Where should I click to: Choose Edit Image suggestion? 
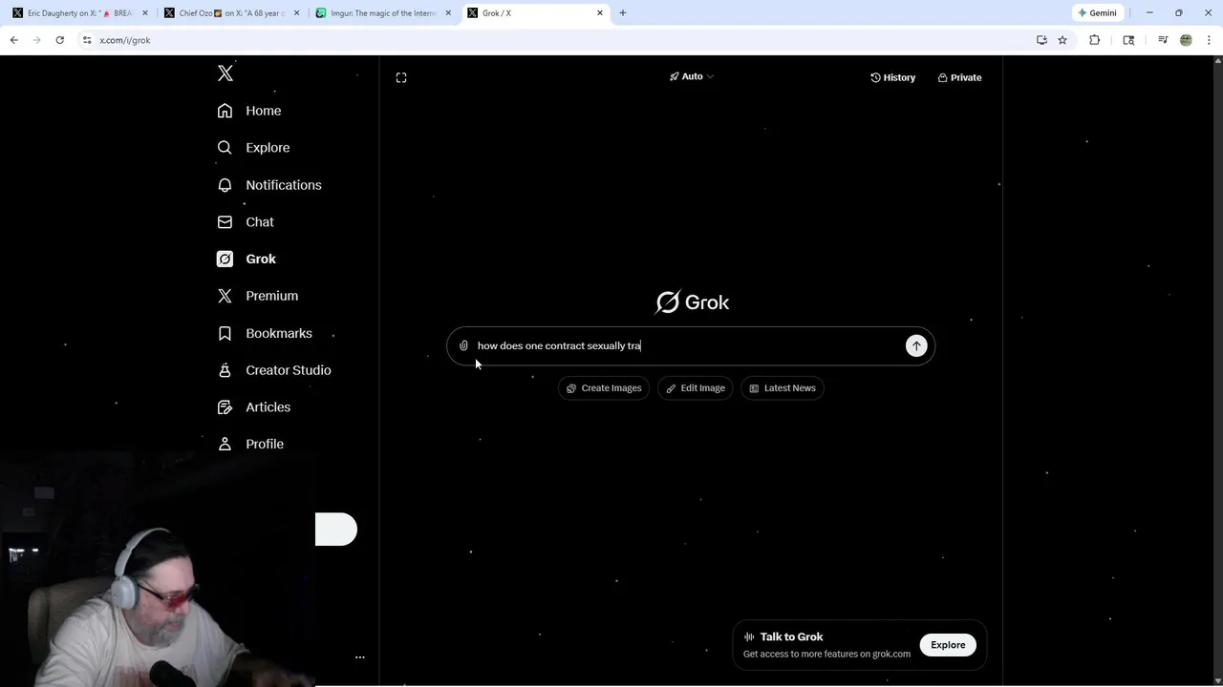click(695, 388)
